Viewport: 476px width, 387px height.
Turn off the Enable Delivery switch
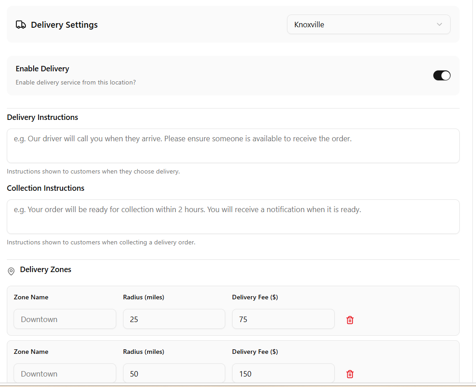[x=441, y=75]
